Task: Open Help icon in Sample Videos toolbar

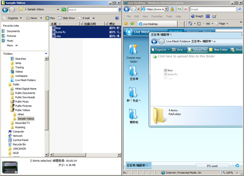Action: coord(117,18)
